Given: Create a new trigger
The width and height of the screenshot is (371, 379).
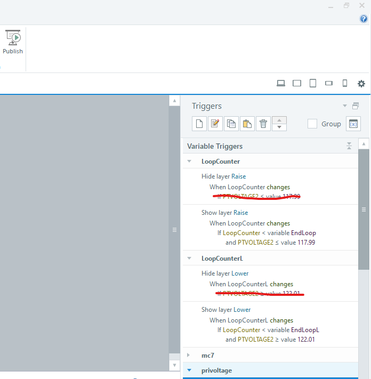Looking at the screenshot, I should [199, 124].
